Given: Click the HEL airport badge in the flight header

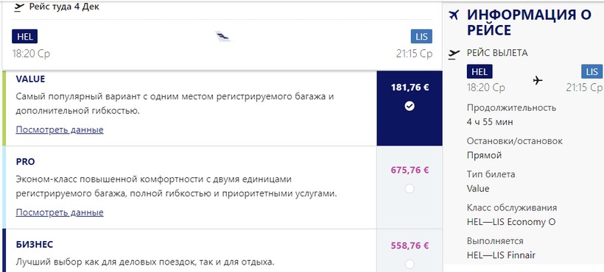Looking at the screenshot, I should 24,37.
